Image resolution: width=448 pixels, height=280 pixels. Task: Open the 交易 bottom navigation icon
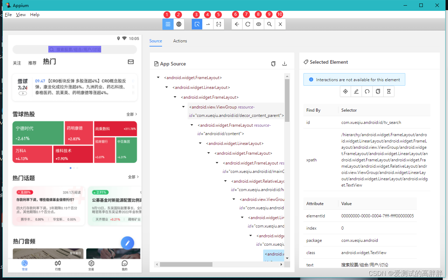coord(91,265)
